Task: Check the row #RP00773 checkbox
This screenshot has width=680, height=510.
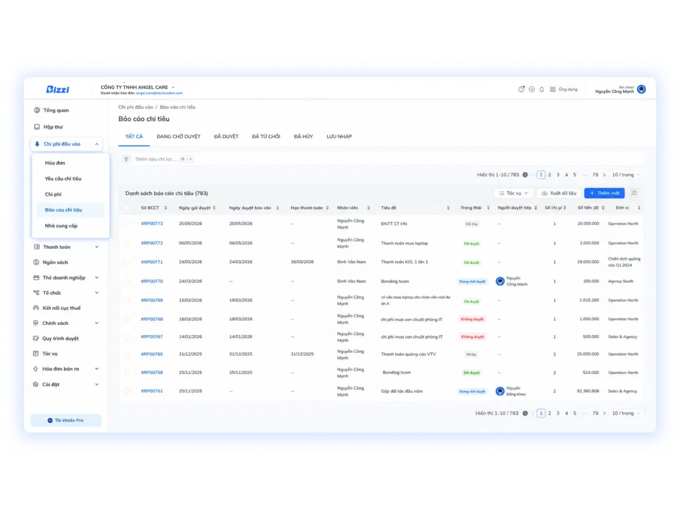Action: coord(127,224)
